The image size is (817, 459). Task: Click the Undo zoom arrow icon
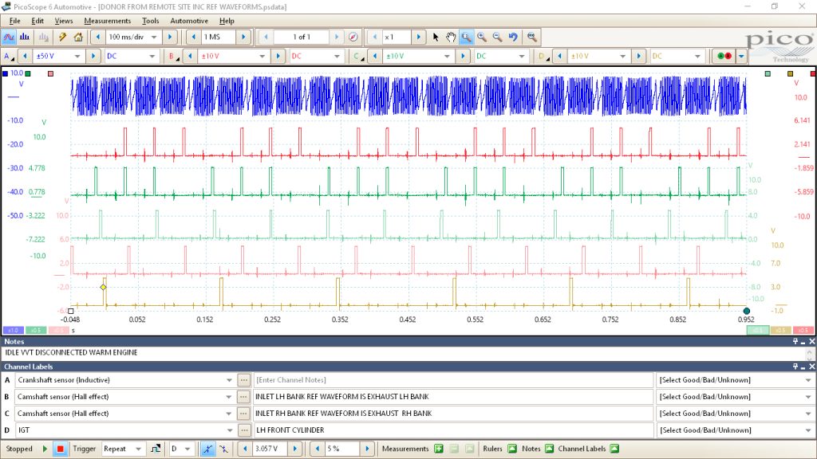pyautogui.click(x=513, y=37)
